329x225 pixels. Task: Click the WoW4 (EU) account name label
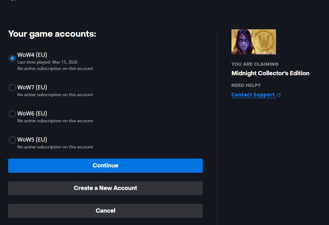(x=32, y=55)
